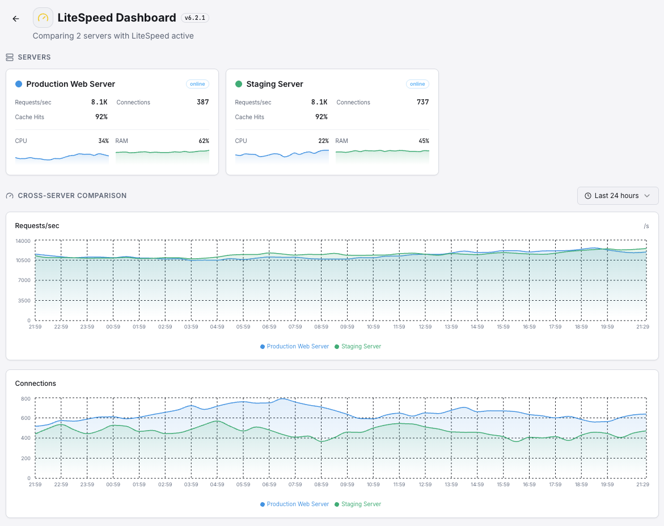Click the SERVERS section heading
The width and height of the screenshot is (664, 526).
[33, 57]
